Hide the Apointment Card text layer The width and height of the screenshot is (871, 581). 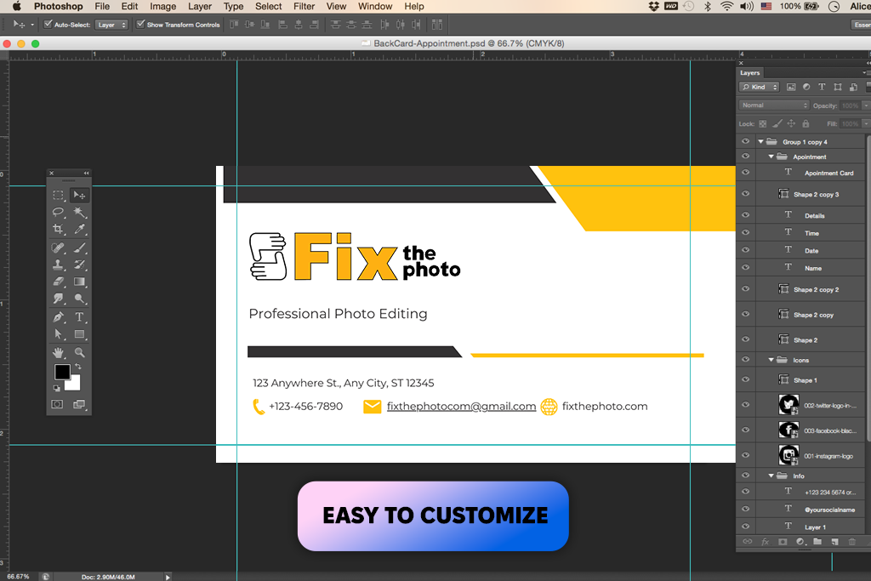[x=745, y=173]
